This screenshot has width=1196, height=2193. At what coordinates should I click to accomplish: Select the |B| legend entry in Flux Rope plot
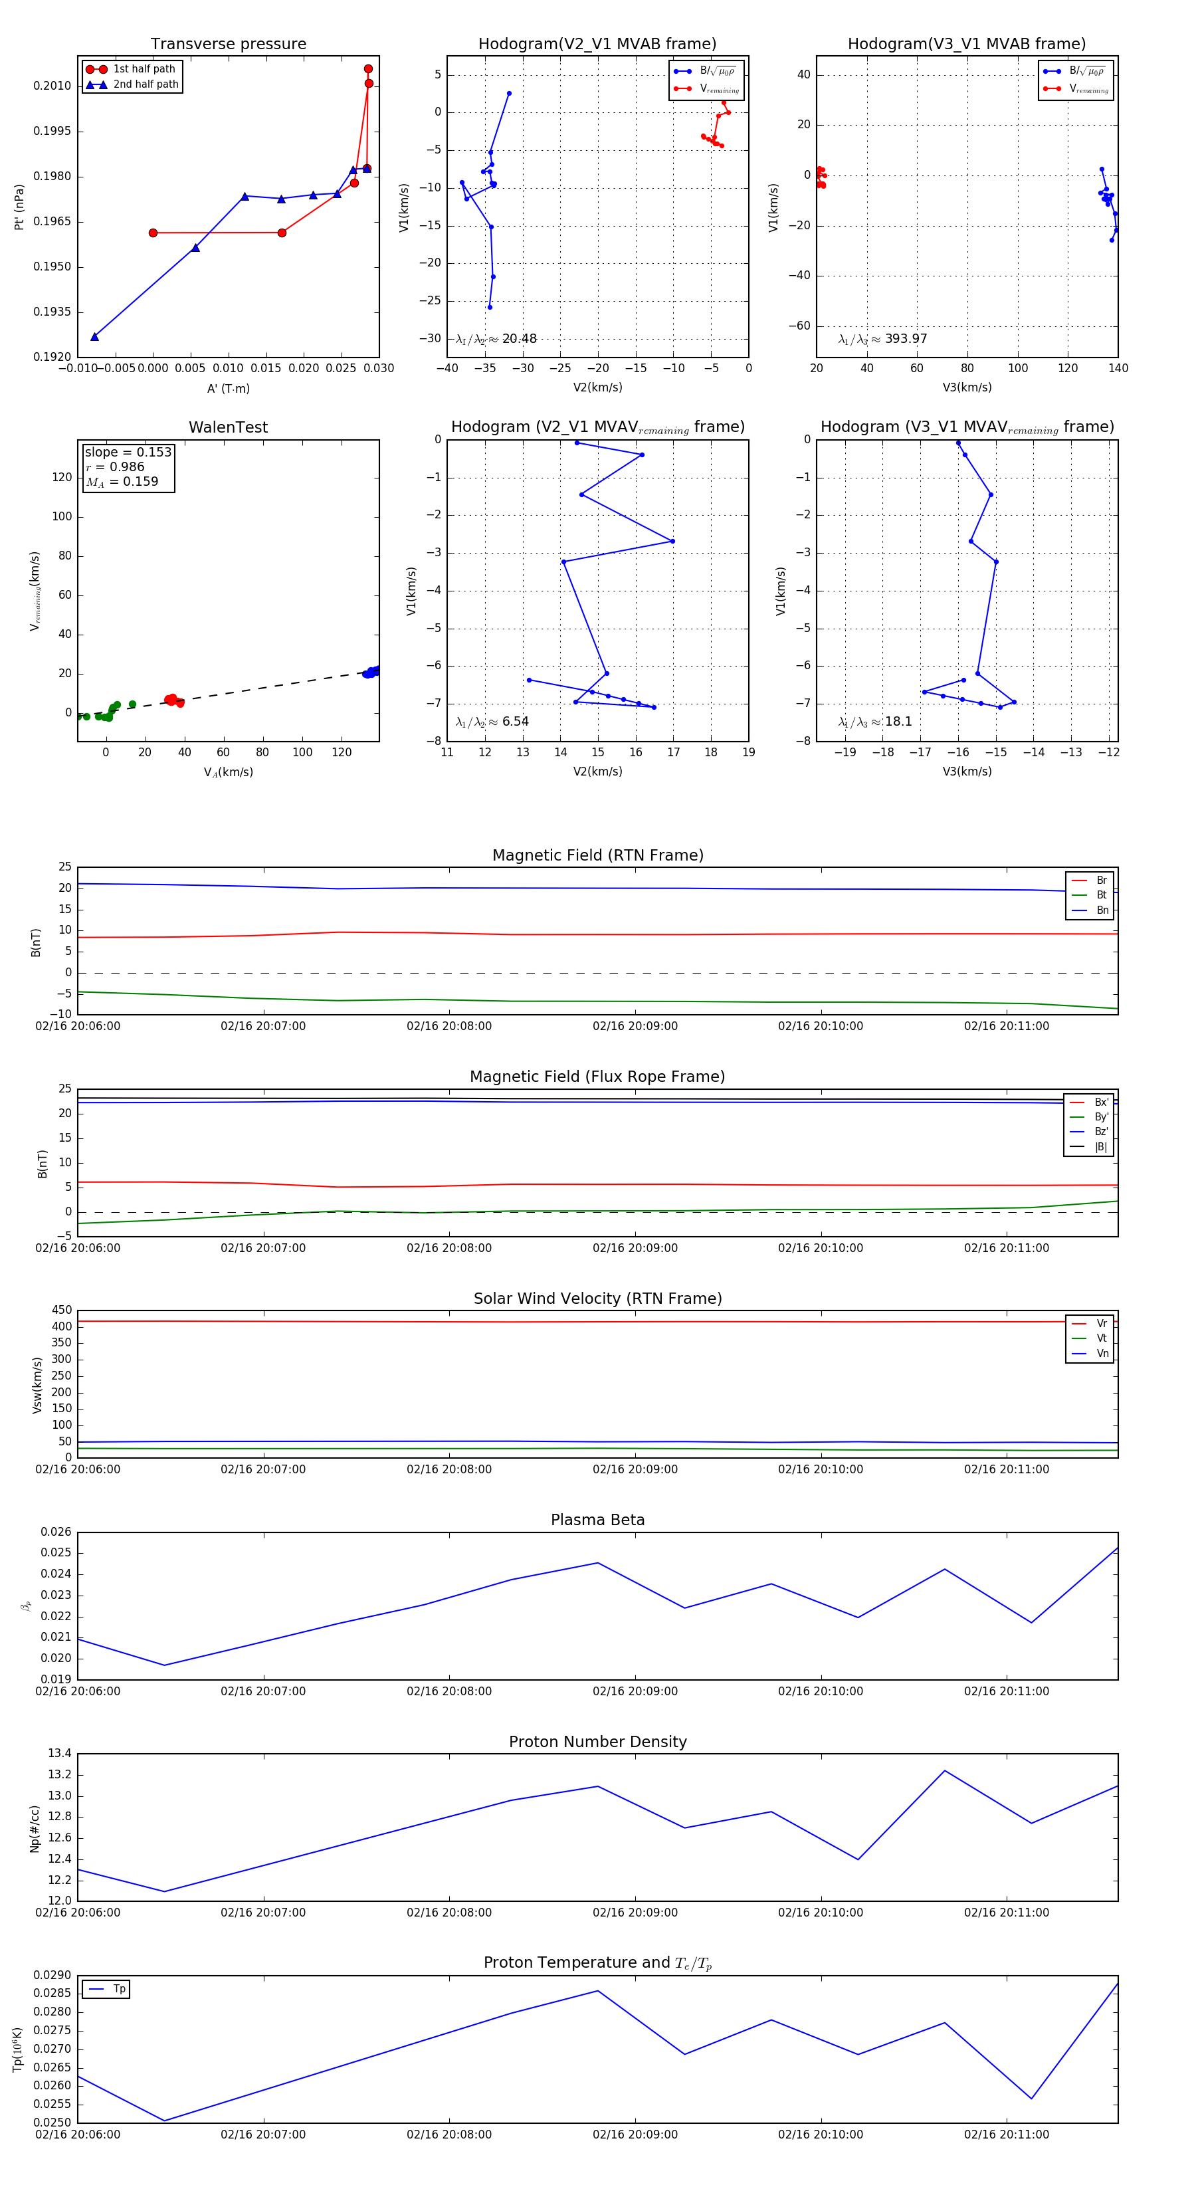click(x=1089, y=1147)
